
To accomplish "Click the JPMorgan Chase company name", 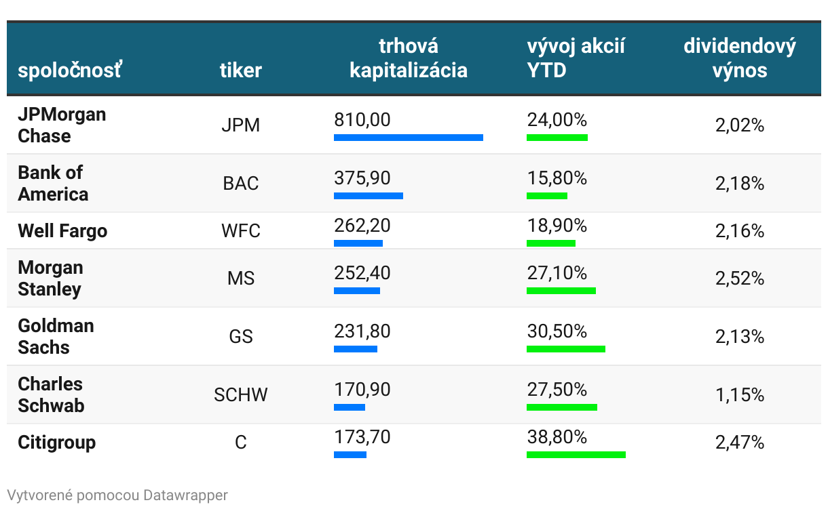I will tap(62, 125).
